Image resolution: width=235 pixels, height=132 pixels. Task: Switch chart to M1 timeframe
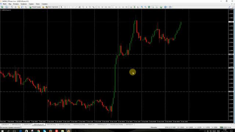(x=99, y=7)
